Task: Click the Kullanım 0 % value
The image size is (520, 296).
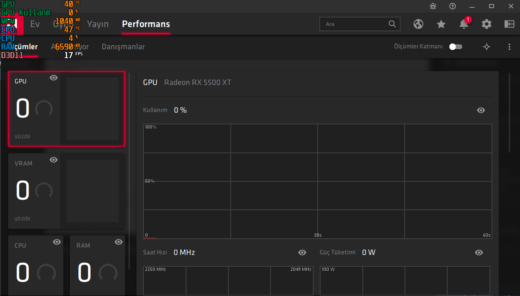Action: (x=180, y=110)
